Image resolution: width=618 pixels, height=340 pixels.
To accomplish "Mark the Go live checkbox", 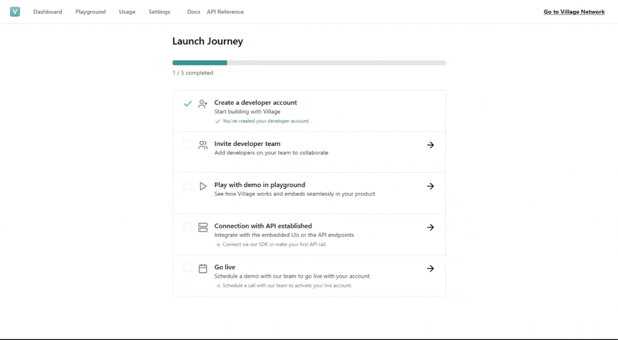I will coord(187,268).
